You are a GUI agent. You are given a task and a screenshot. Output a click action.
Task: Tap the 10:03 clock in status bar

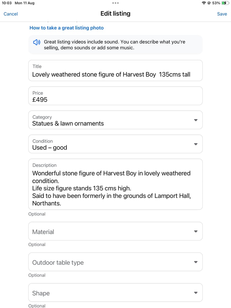[x=7, y=3]
